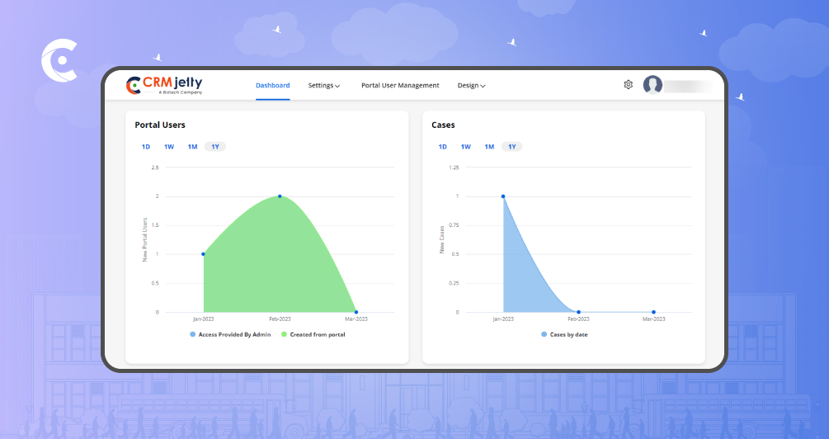Select 1W range for Cases chart

(x=466, y=147)
